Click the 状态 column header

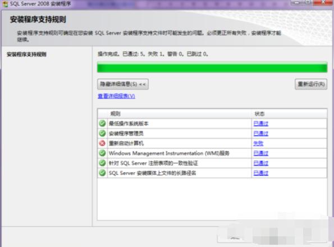tap(289, 114)
